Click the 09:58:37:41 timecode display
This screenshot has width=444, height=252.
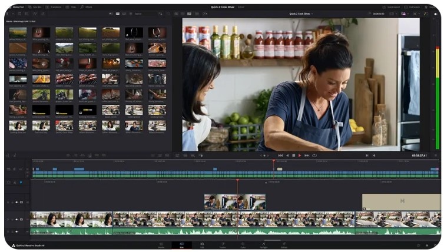419,155
